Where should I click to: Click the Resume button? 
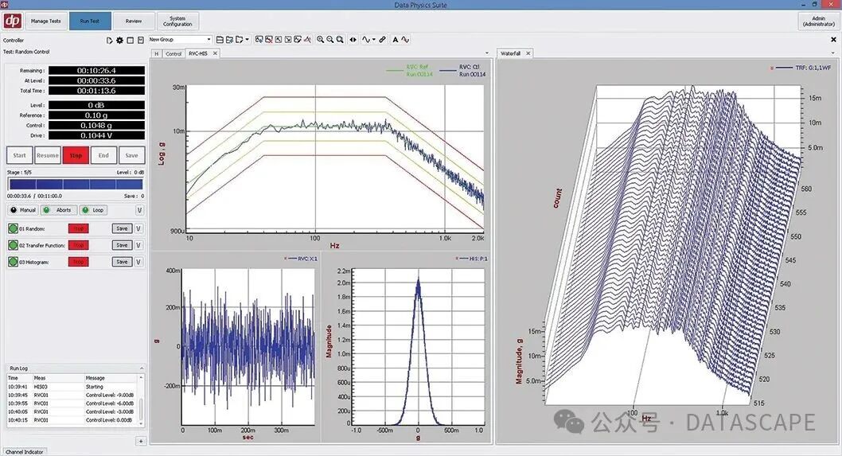48,155
